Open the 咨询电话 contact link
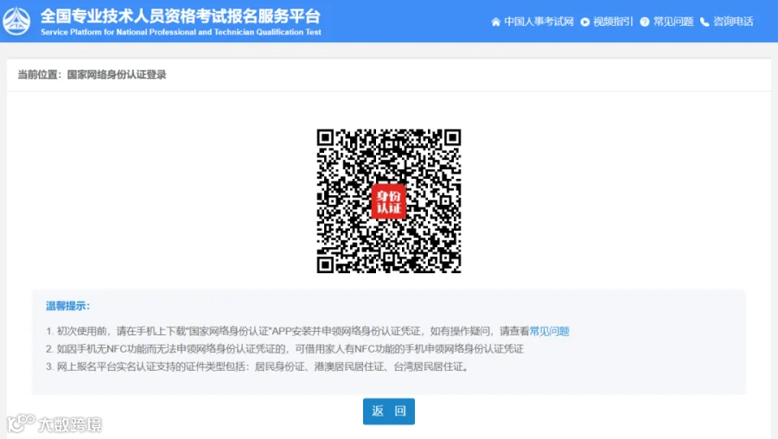This screenshot has width=778, height=439. [733, 22]
